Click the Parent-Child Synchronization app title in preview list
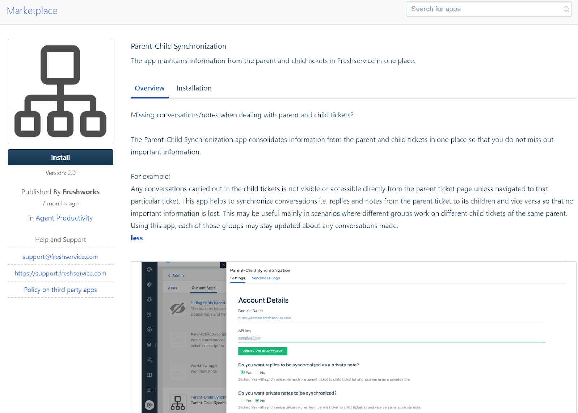This screenshot has height=413, width=578. [208, 397]
